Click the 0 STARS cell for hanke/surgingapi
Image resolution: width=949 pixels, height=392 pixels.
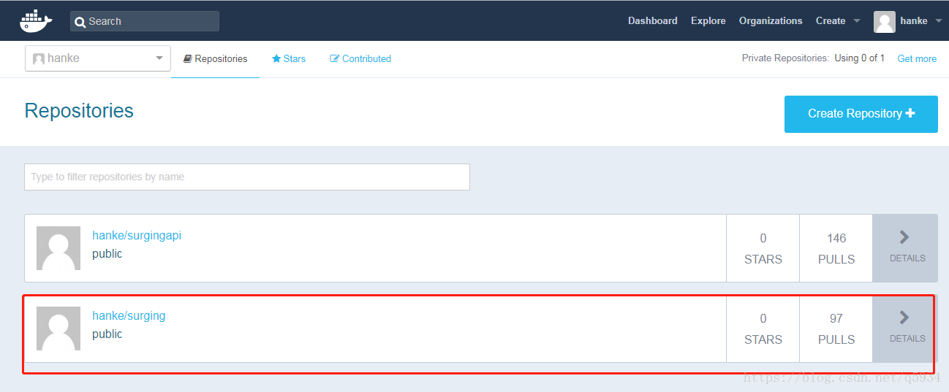[763, 248]
